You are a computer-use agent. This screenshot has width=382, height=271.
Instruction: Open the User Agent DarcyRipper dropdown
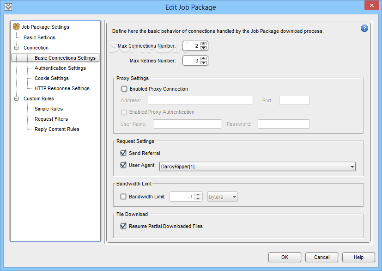pos(352,166)
